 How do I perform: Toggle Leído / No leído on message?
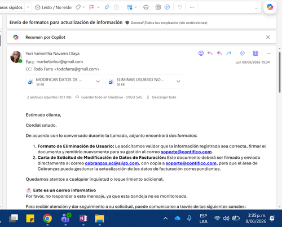[54, 7]
